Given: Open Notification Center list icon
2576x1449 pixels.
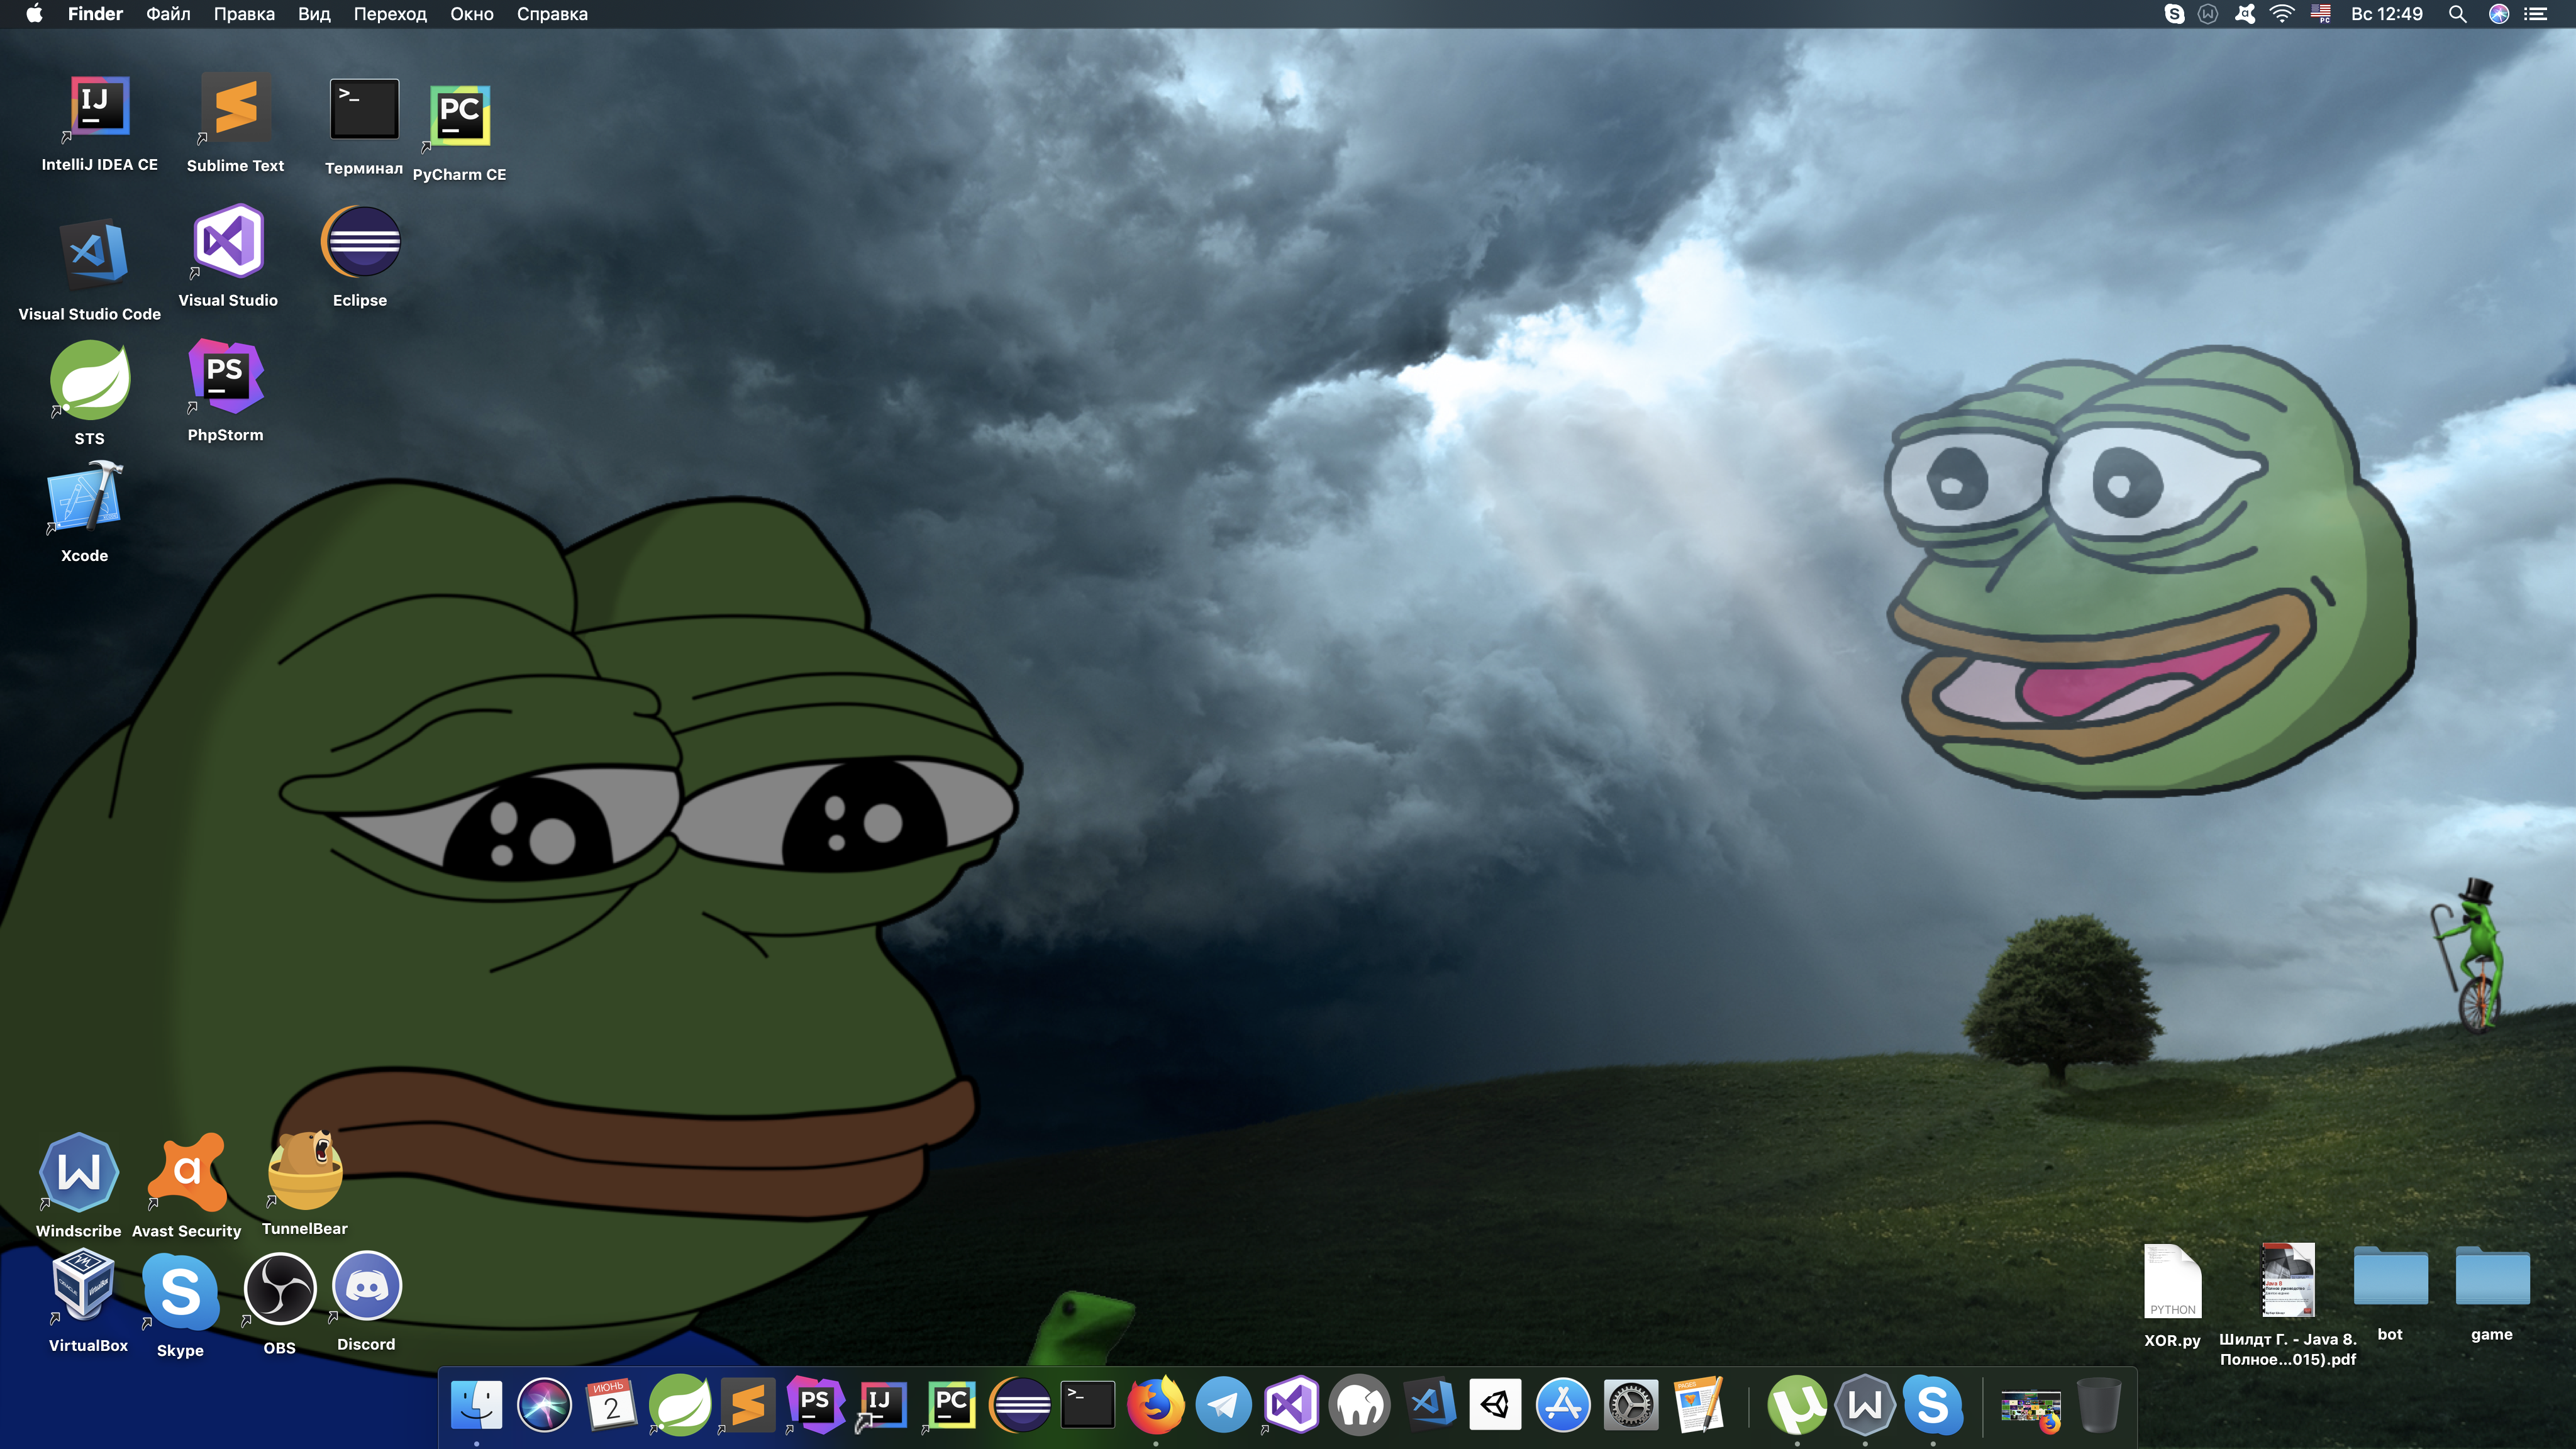Looking at the screenshot, I should (x=2535, y=14).
